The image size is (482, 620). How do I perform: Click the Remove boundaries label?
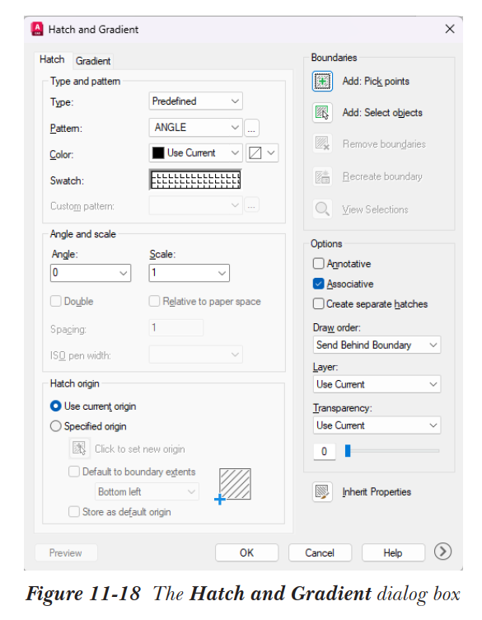click(x=384, y=144)
